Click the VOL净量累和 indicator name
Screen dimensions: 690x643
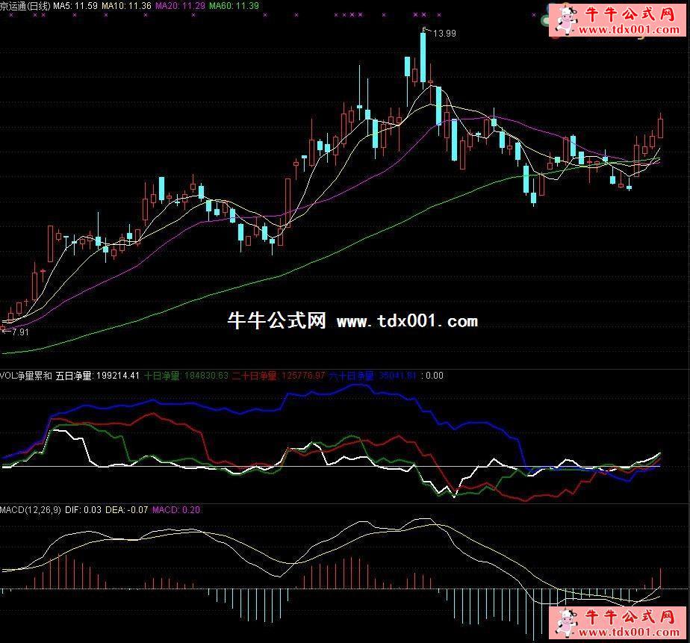point(26,376)
